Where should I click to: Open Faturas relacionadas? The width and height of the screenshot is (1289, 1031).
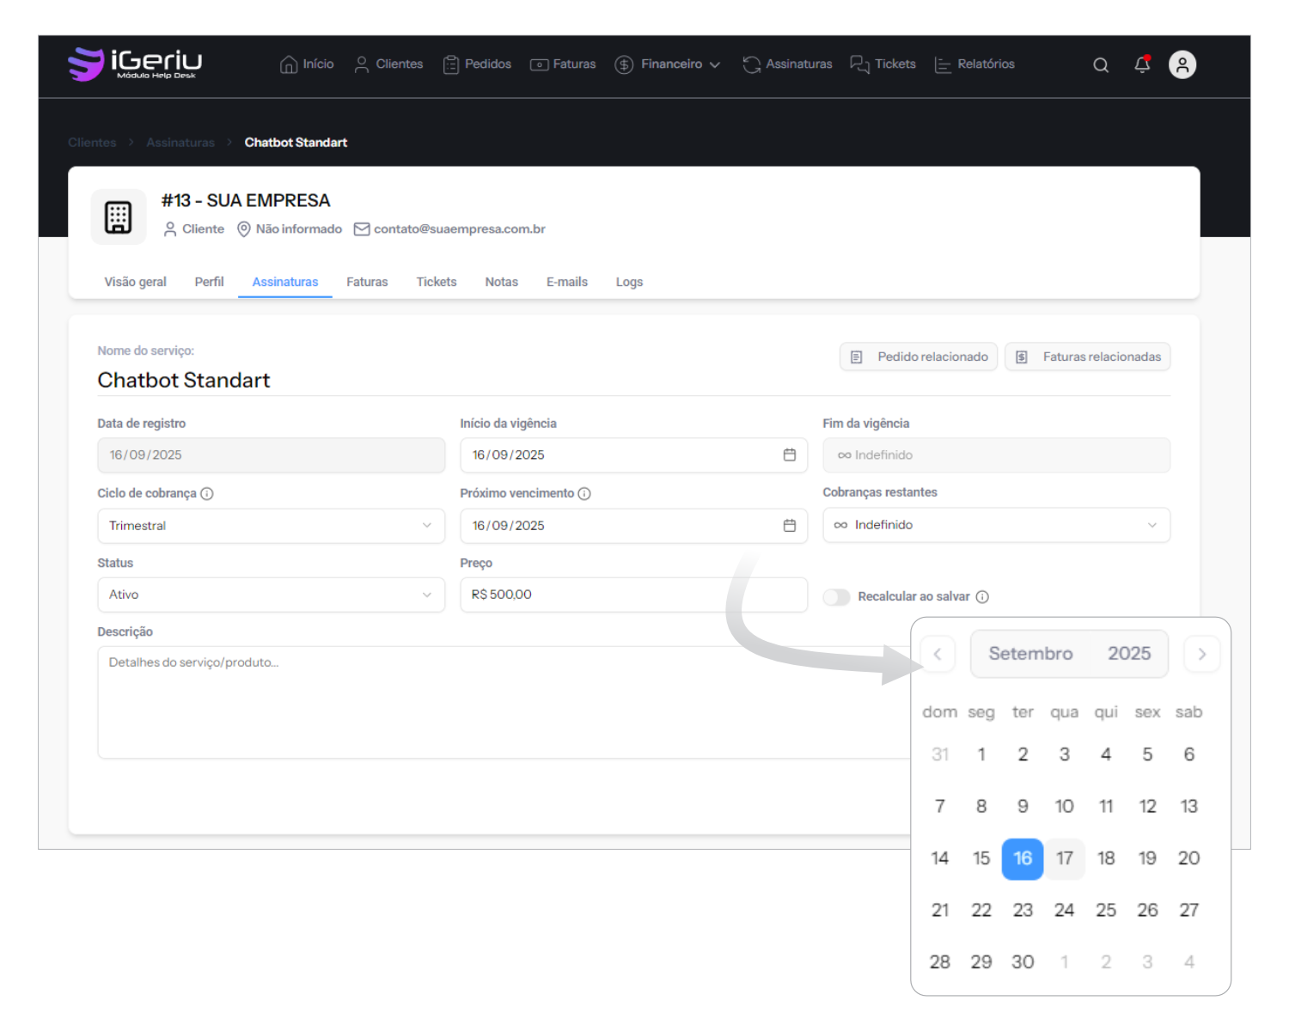[1087, 357]
